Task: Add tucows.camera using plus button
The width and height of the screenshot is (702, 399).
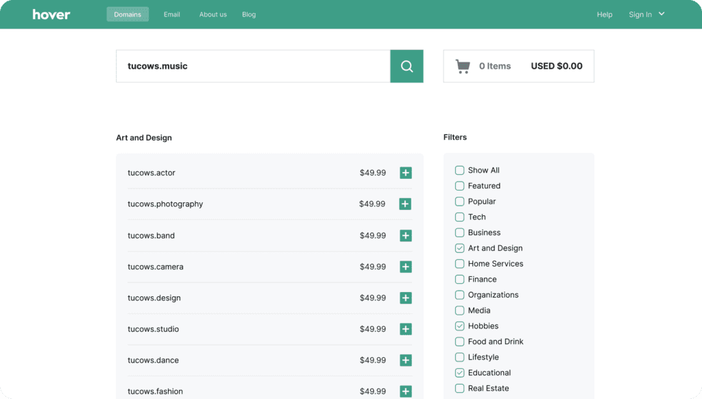Action: (406, 267)
